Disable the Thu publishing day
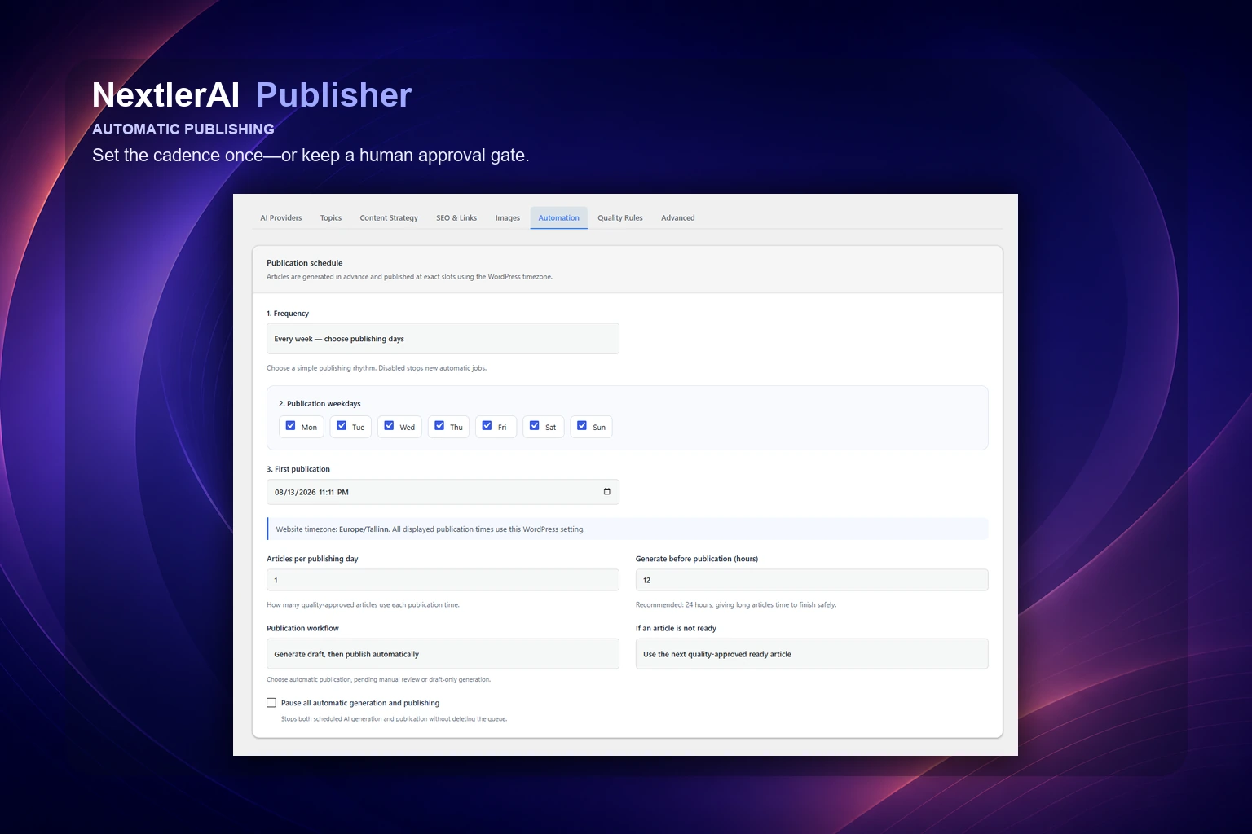 click(439, 426)
